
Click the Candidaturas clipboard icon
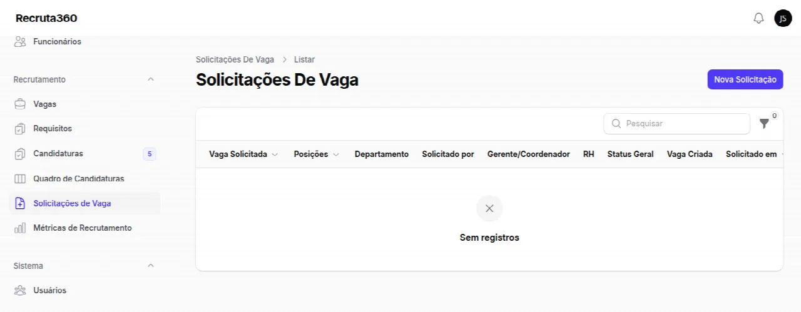point(20,154)
